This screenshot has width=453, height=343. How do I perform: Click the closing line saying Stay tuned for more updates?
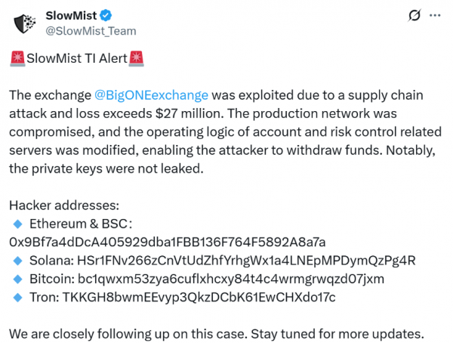[x=337, y=334]
